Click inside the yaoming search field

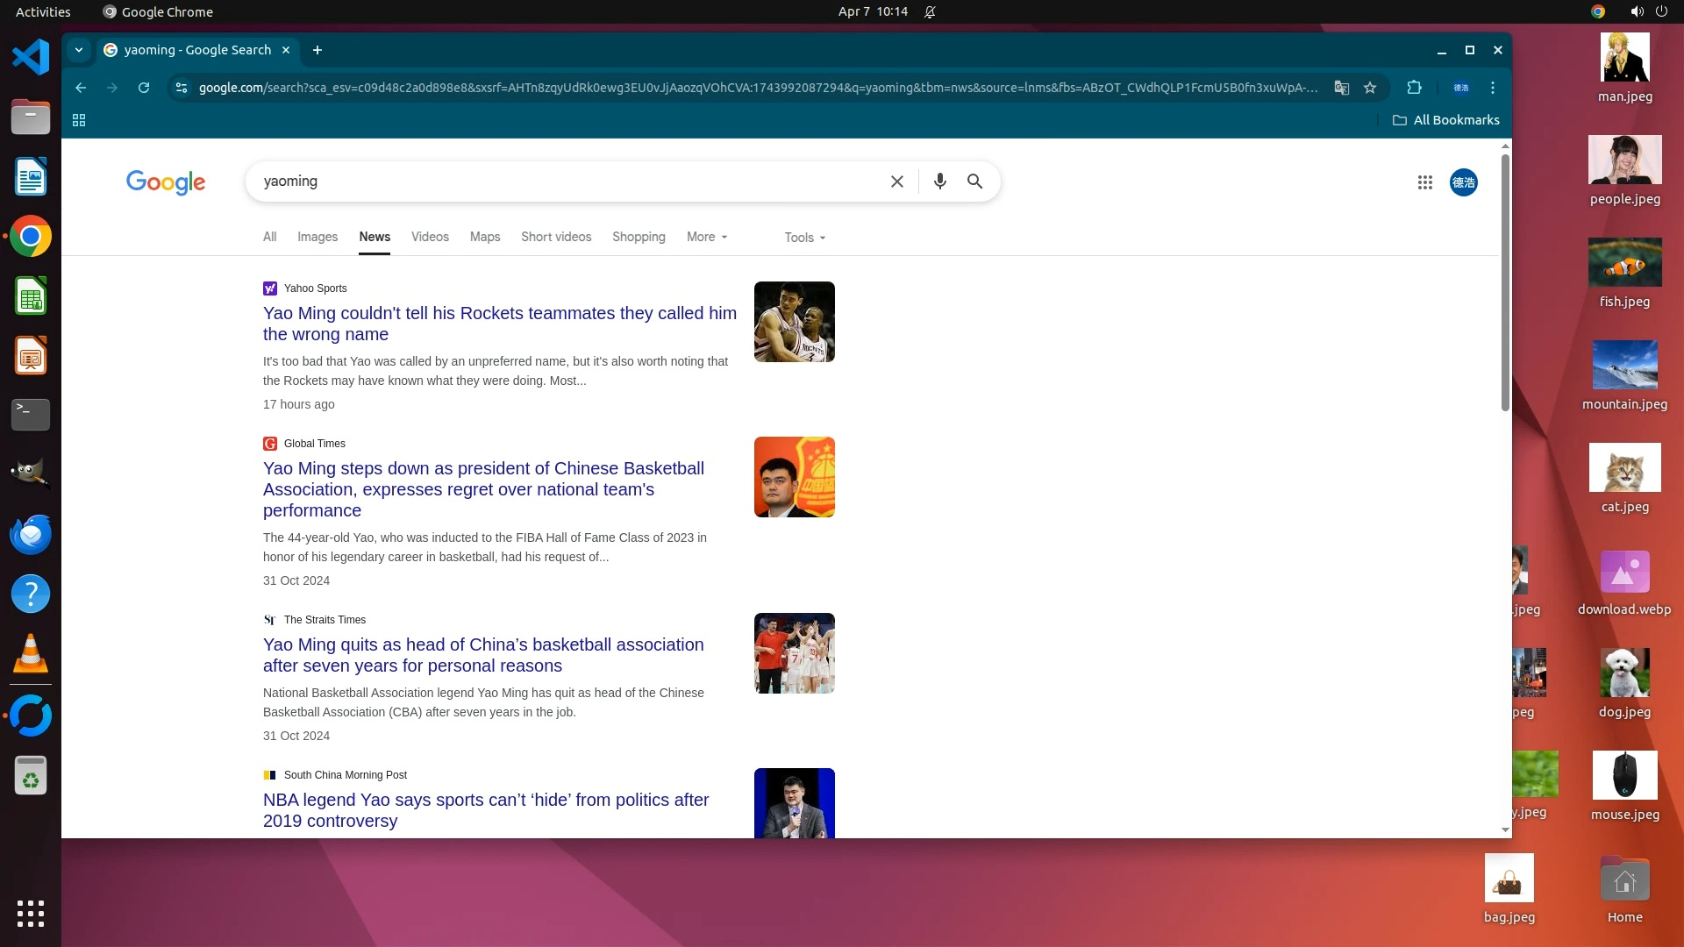561,182
